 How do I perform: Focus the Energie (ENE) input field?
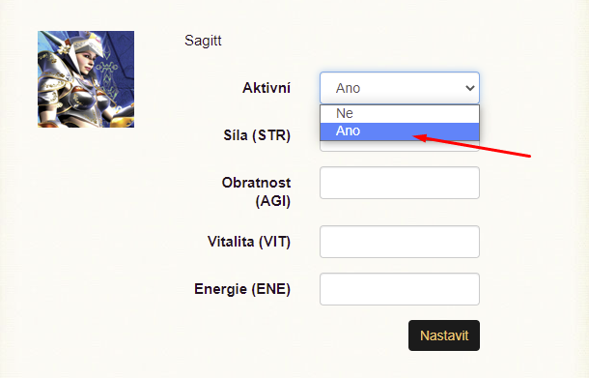pos(400,289)
